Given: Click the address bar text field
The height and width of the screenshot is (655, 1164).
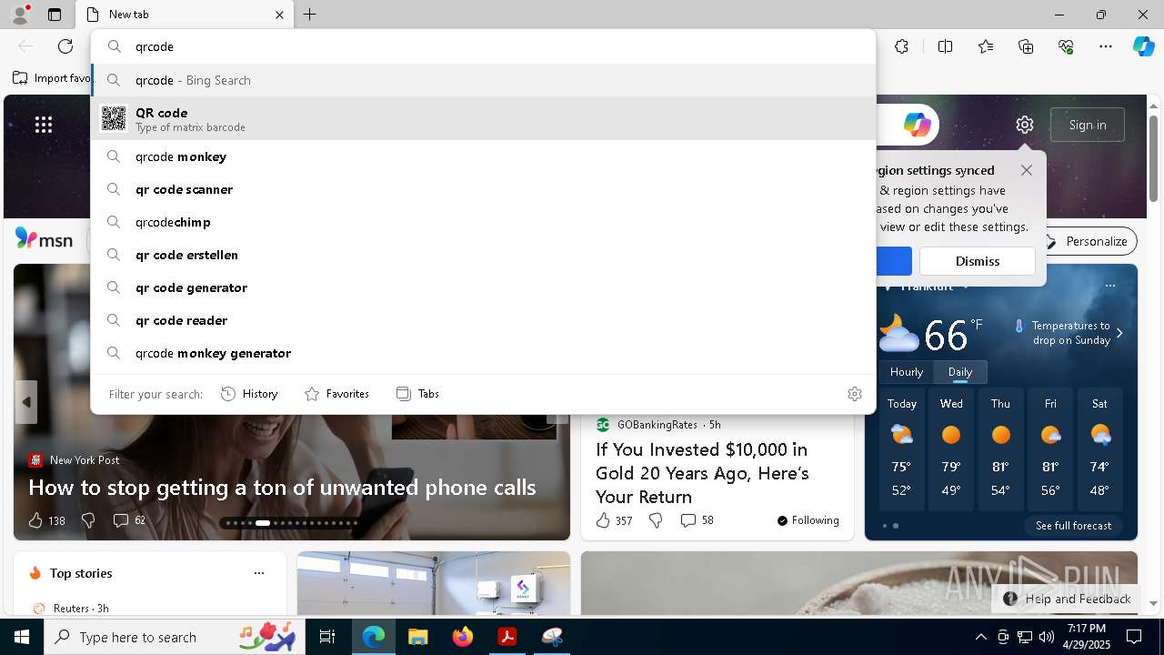Looking at the screenshot, I should point(483,46).
